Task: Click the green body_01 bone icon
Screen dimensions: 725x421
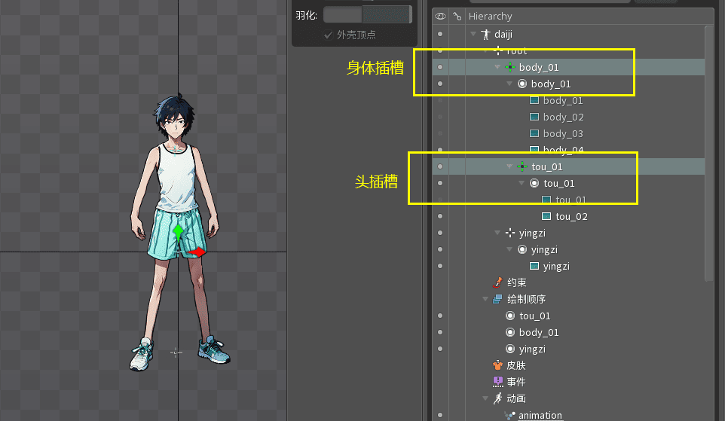Action: [x=510, y=68]
